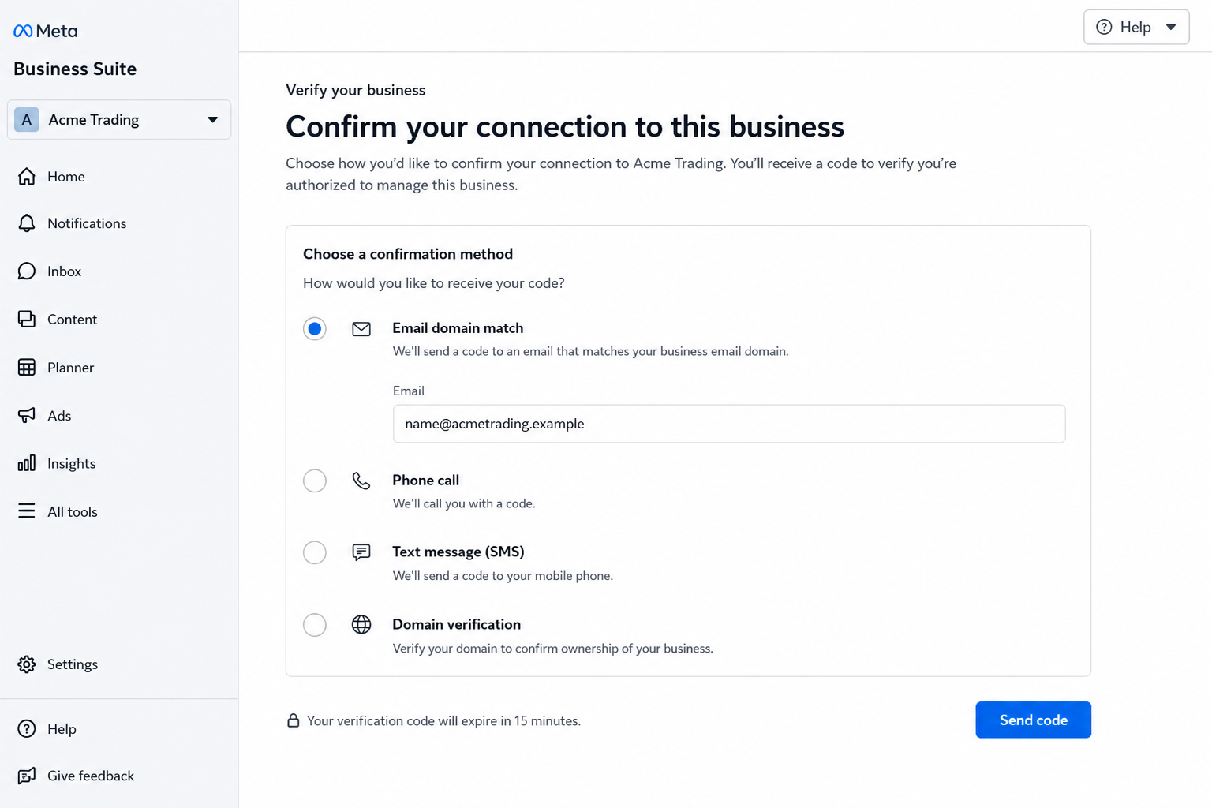Click the Settings gear icon
The width and height of the screenshot is (1212, 808).
tap(27, 664)
